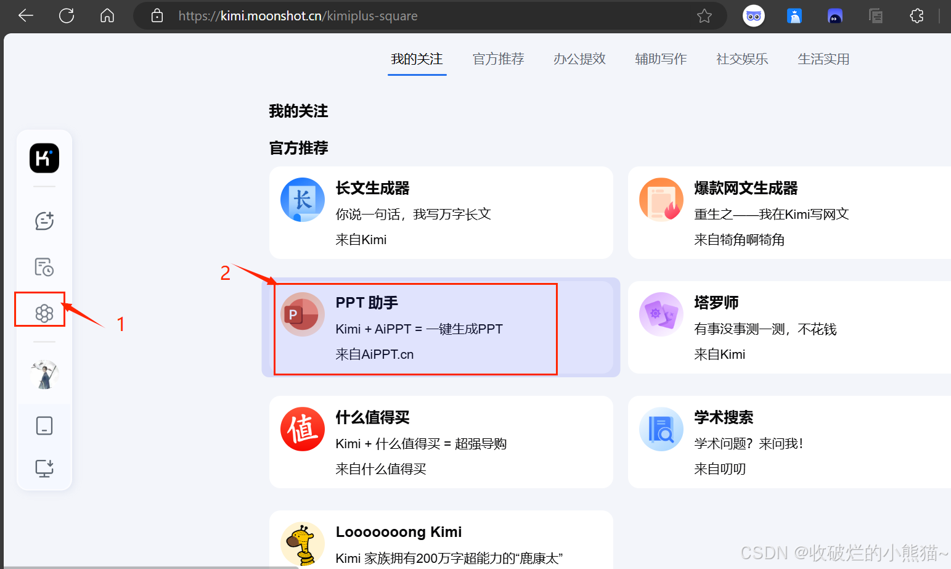Open the 什么值得买 card title

(372, 417)
